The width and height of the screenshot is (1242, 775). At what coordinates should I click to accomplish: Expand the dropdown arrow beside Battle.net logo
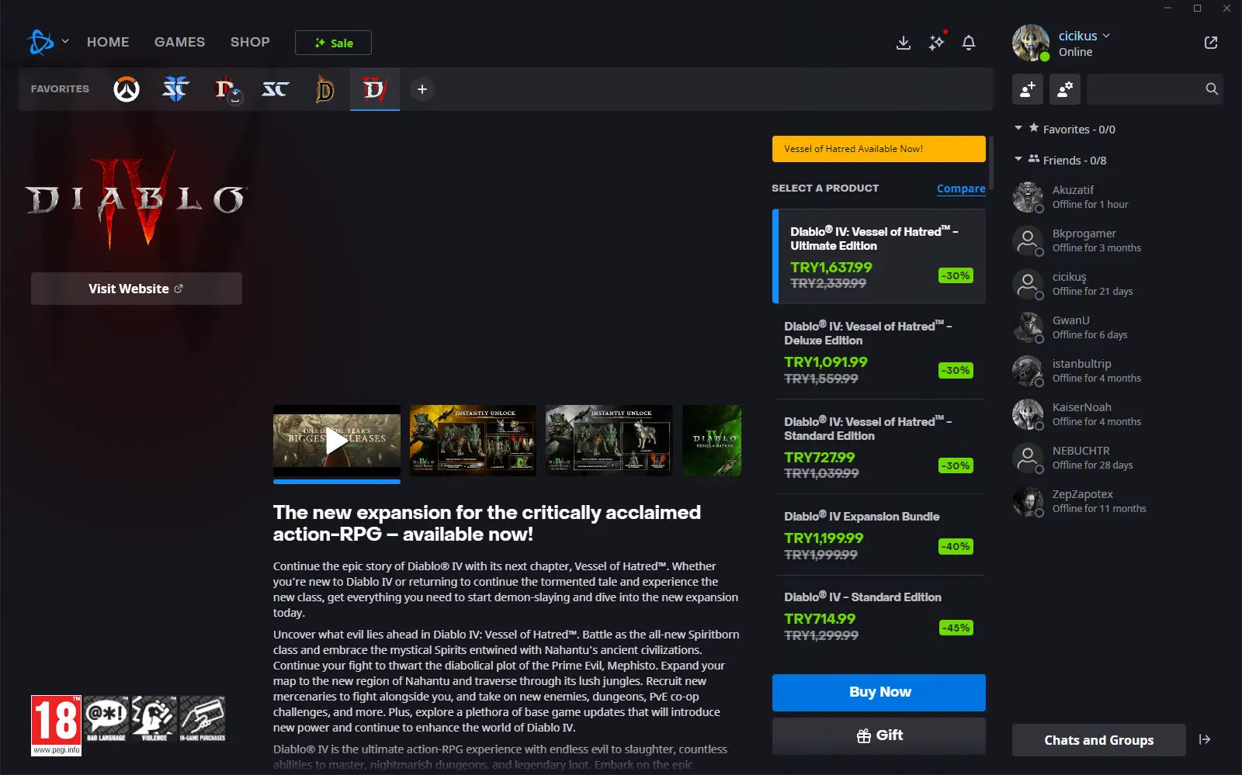pyautogui.click(x=65, y=41)
